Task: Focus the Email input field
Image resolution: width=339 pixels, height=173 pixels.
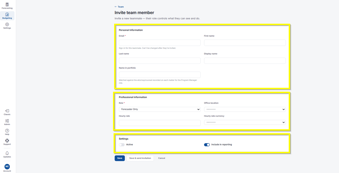Action: pos(160,43)
